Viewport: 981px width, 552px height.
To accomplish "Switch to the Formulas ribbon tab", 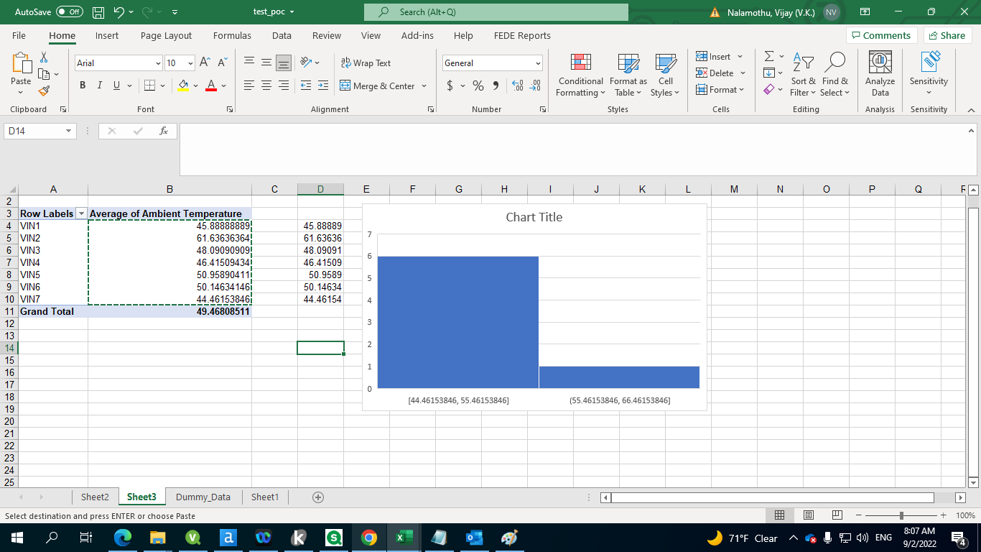I will pyautogui.click(x=232, y=35).
